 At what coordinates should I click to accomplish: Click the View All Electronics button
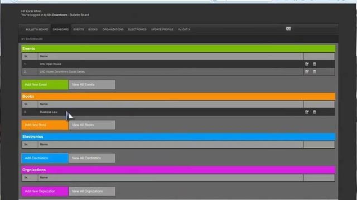(92, 158)
